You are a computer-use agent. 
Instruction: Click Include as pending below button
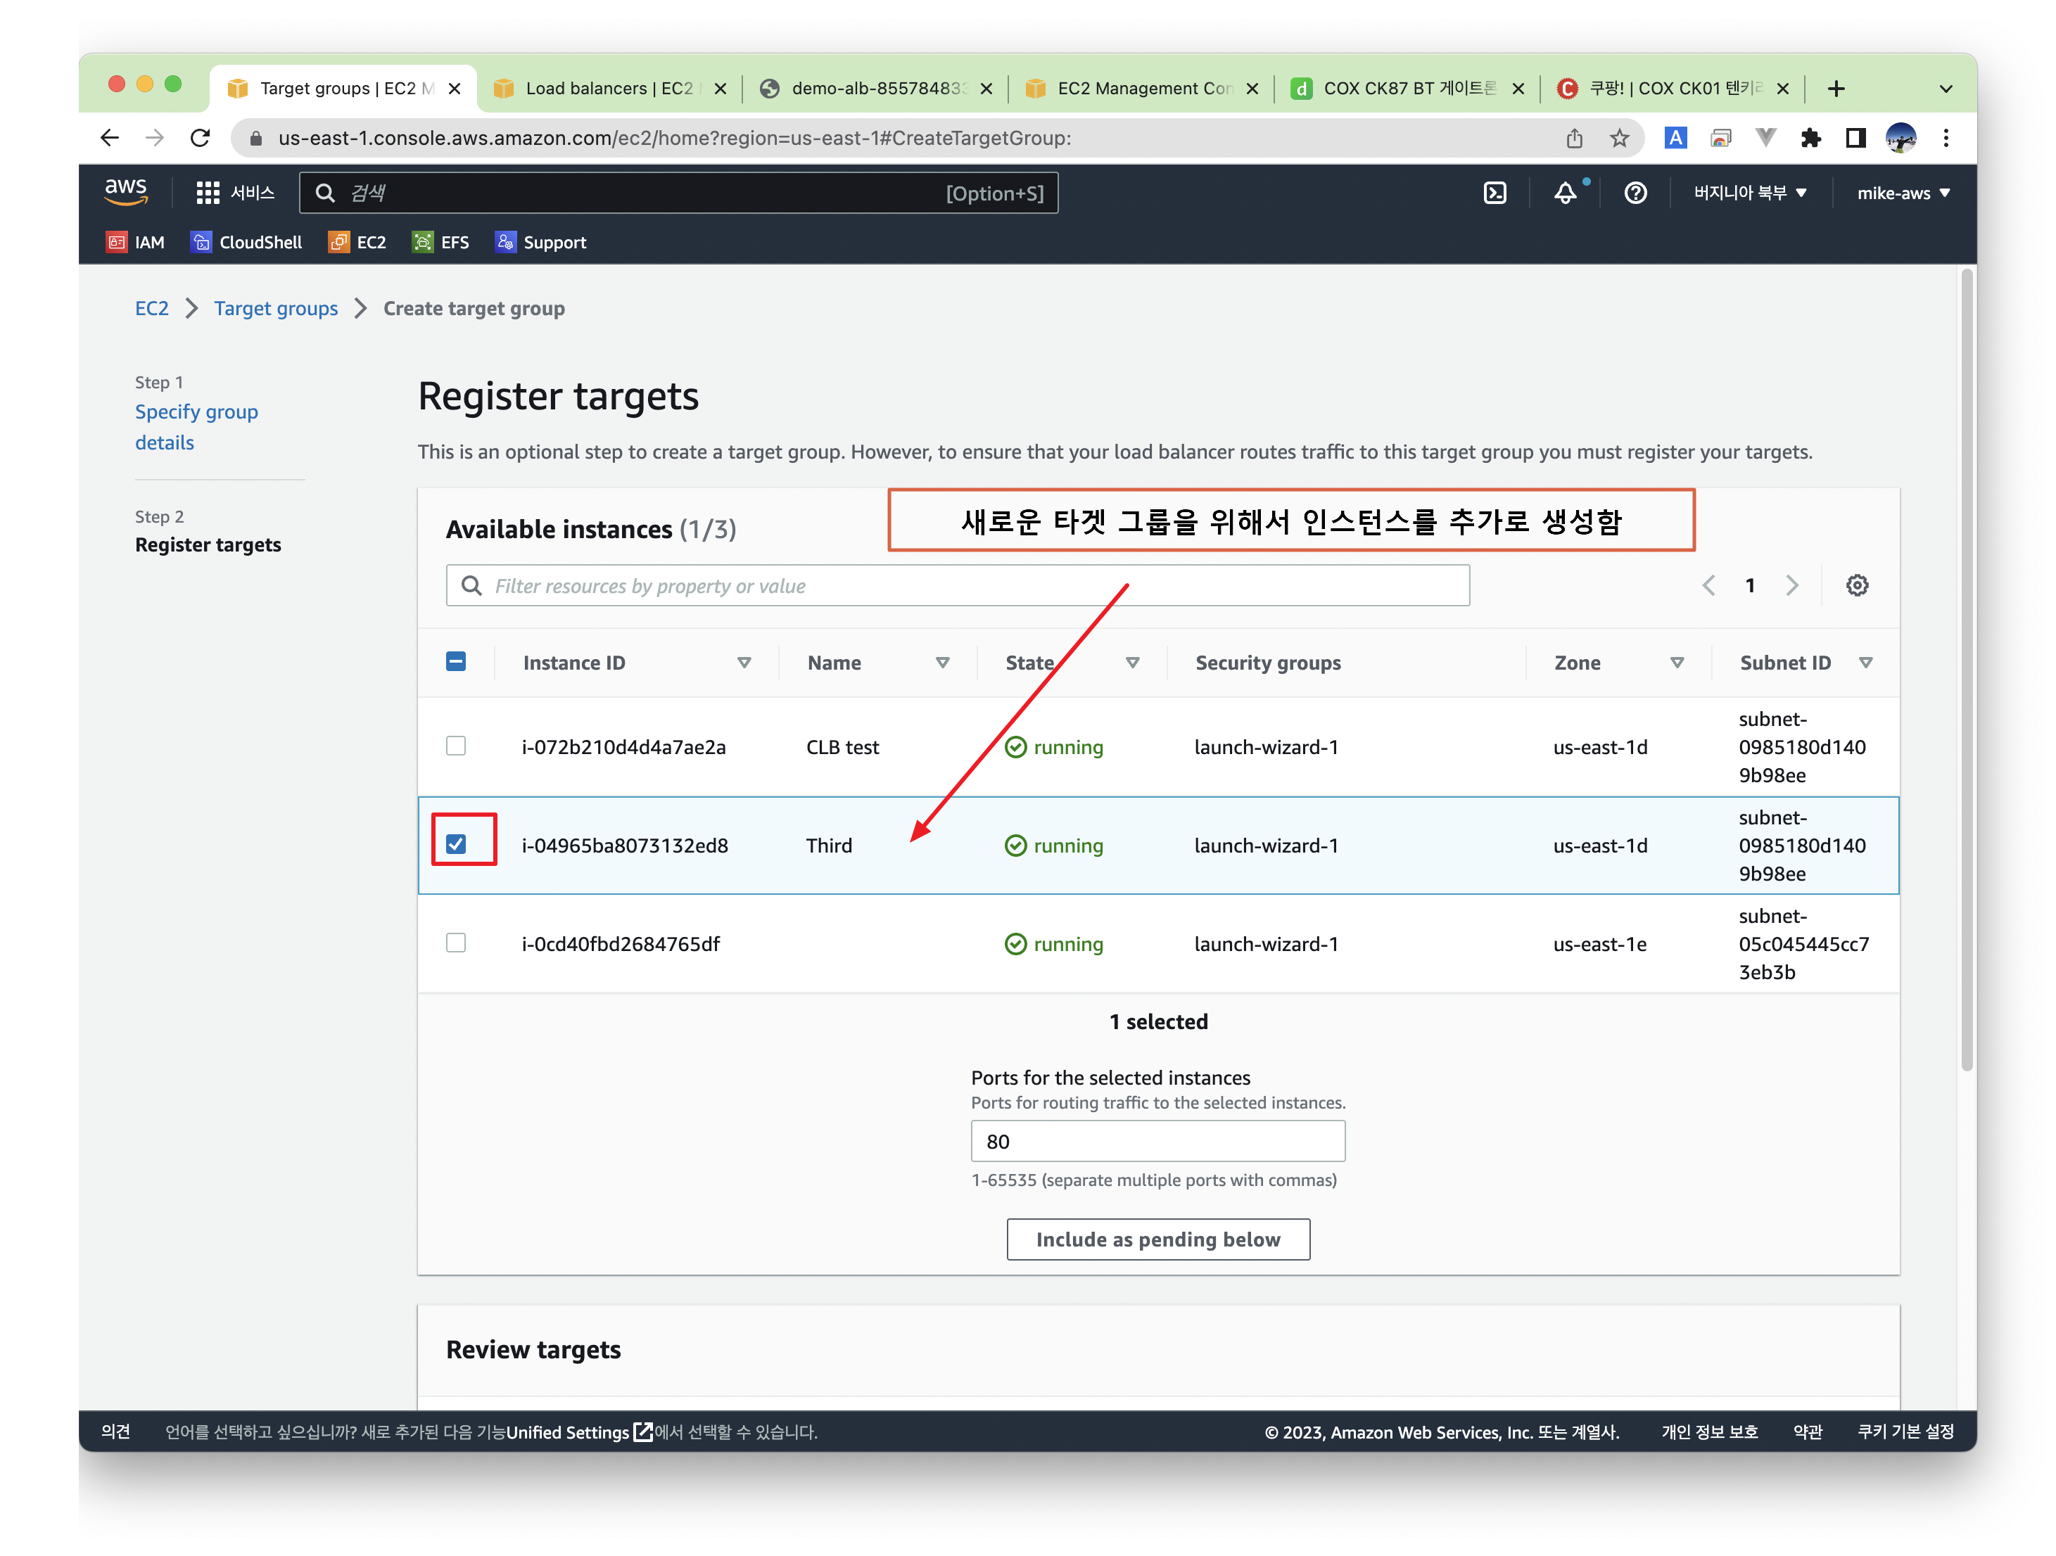pyautogui.click(x=1157, y=1239)
